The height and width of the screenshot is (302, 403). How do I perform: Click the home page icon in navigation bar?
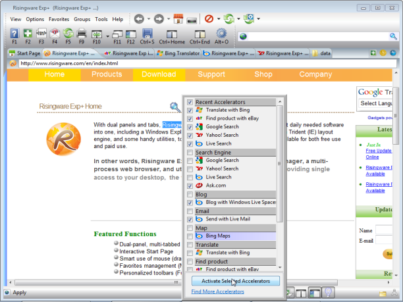[x=177, y=19]
